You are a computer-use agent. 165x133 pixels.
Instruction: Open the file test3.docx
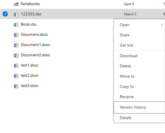pyautogui.click(x=30, y=86)
